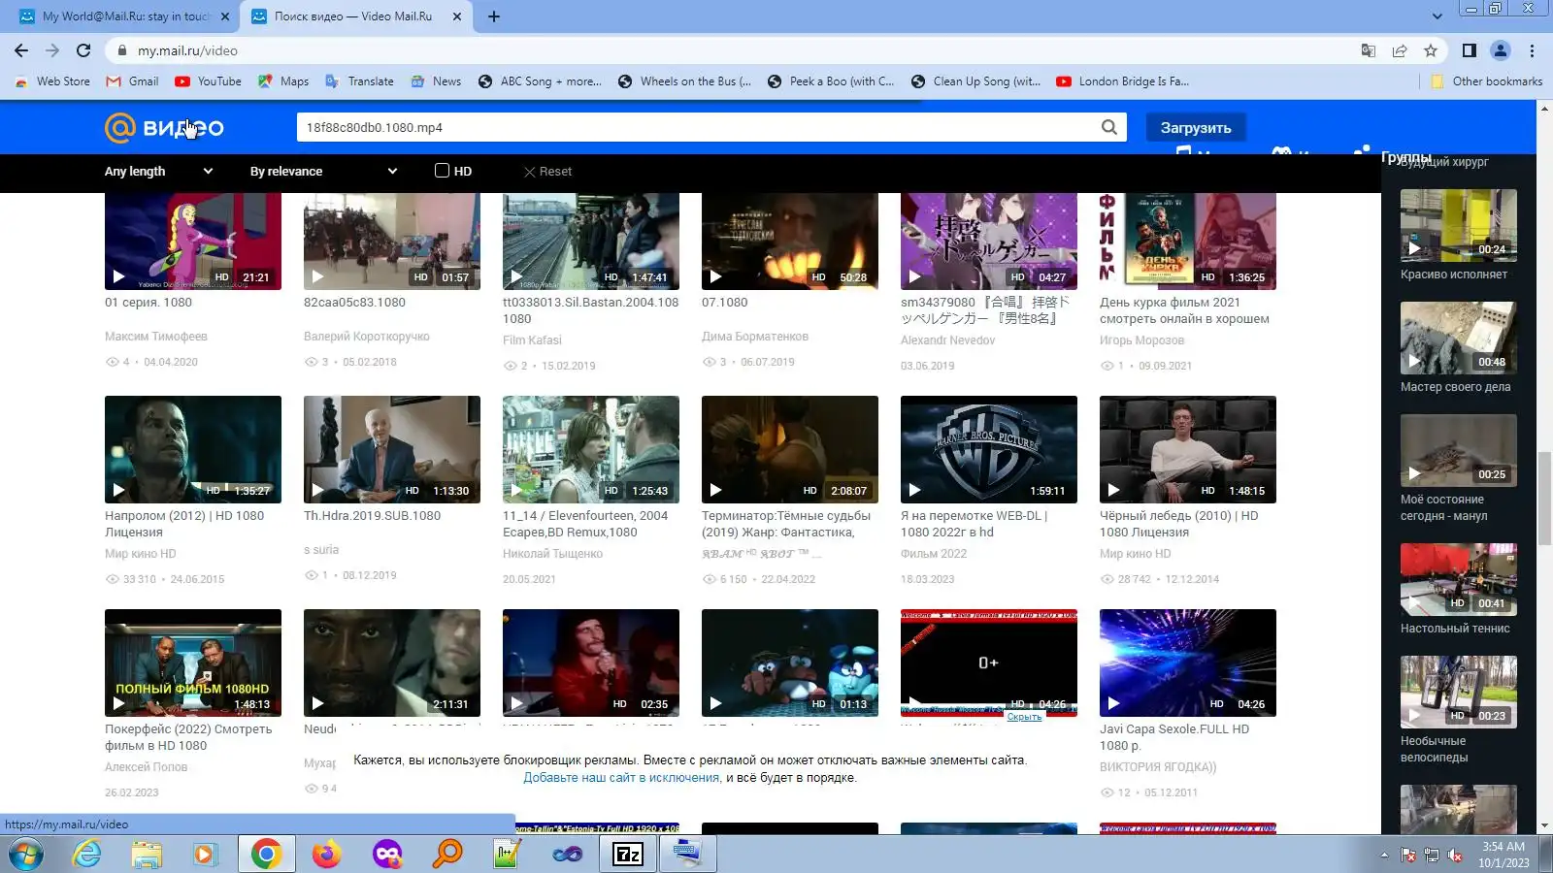This screenshot has width=1553, height=873.
Task: Close the My World@Mail.Ru tab
Action: coord(225,16)
